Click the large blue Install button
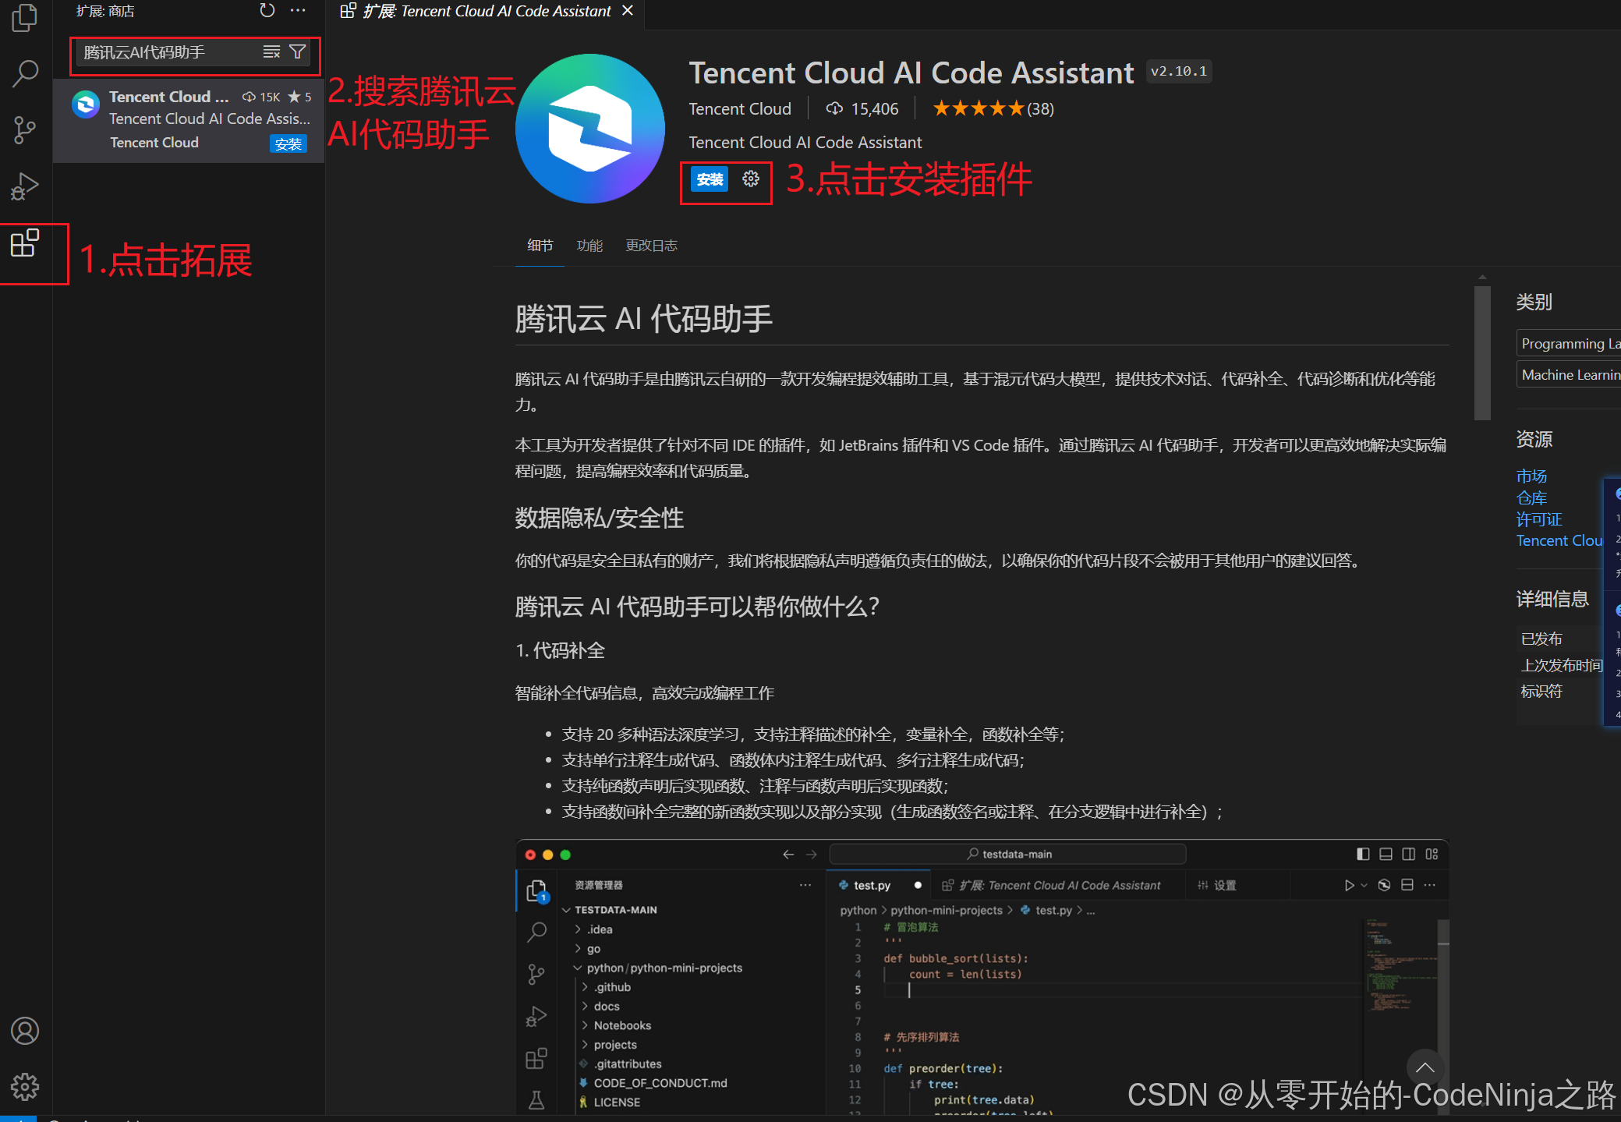The image size is (1621, 1122). click(x=709, y=179)
